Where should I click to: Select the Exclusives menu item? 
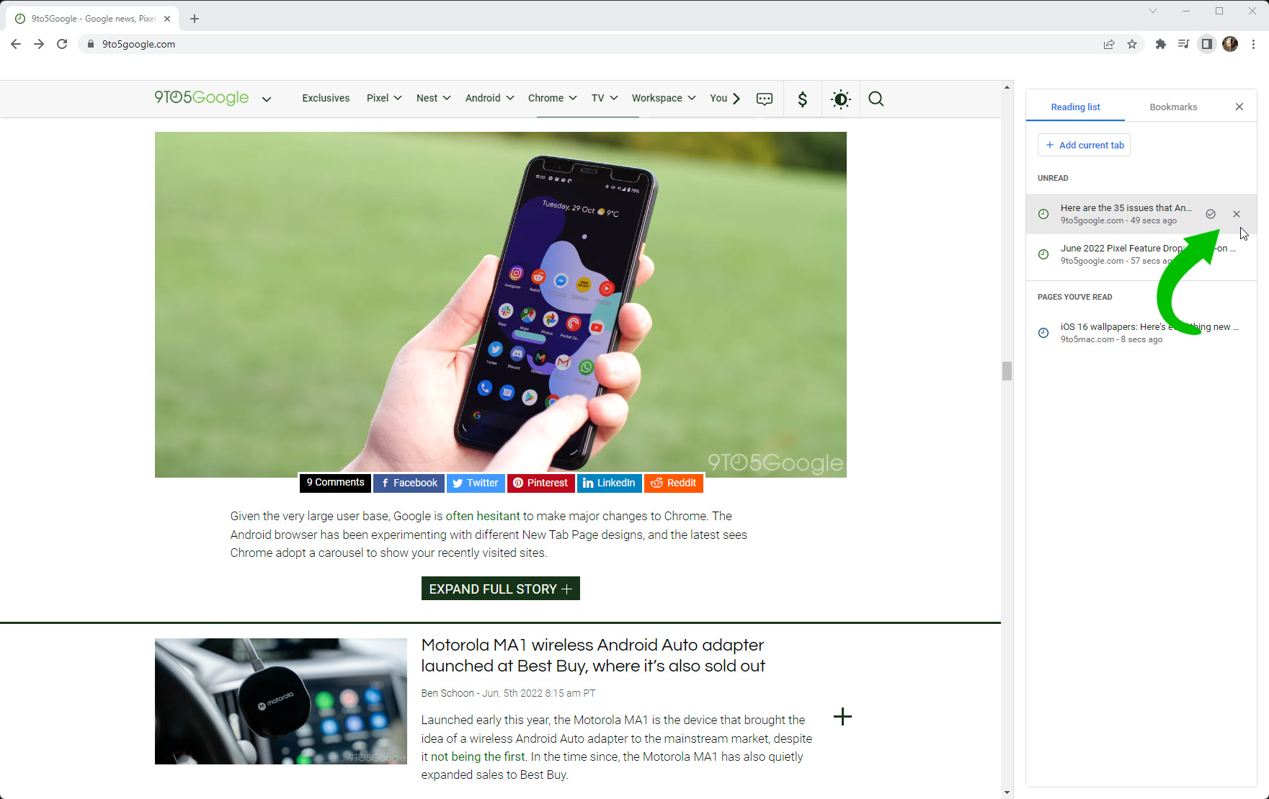pyautogui.click(x=326, y=98)
